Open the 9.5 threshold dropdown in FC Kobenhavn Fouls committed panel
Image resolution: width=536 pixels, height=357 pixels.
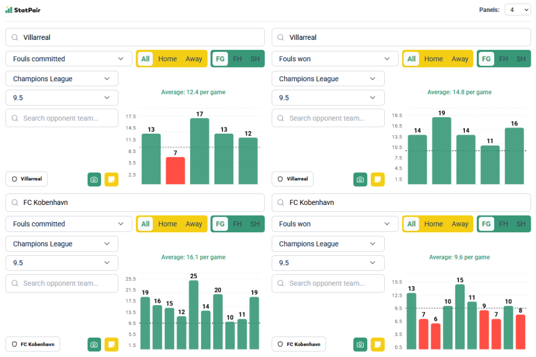[62, 263]
